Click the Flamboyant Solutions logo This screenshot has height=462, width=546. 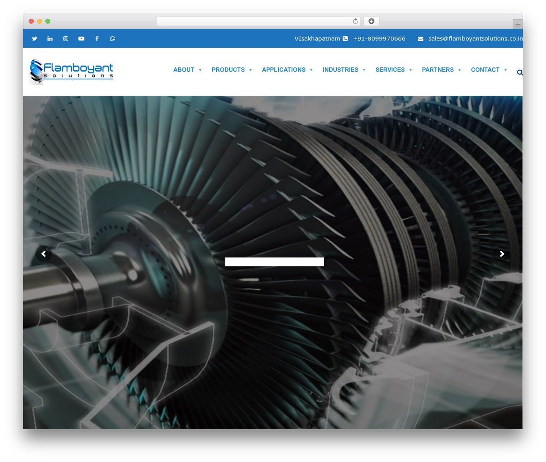click(71, 72)
